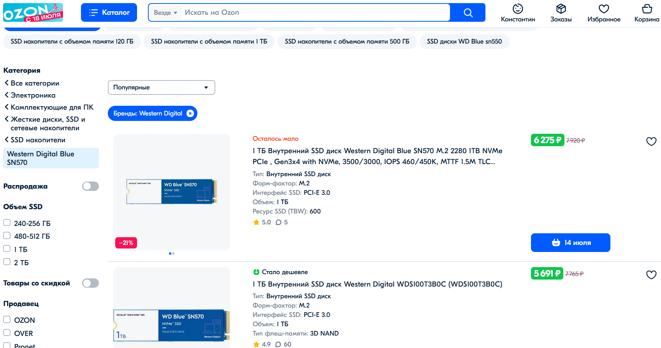Click the Стало дешевле price drop badge
This screenshot has height=348, width=661.
[280, 272]
